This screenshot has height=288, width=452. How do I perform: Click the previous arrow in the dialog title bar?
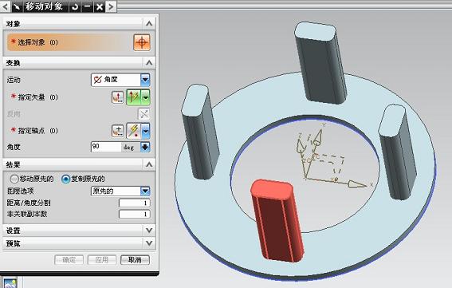tap(6, 6)
